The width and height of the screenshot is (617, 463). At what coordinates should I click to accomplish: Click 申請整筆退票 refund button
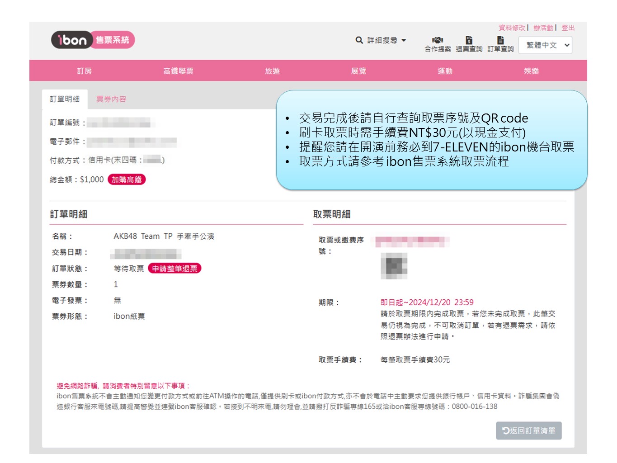pos(174,269)
